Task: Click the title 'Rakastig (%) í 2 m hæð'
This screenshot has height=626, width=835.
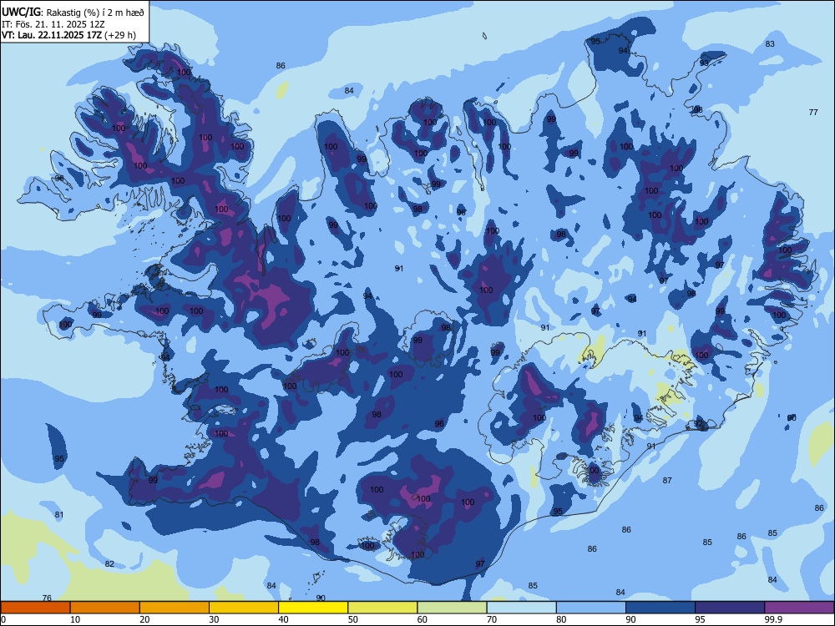Action: [95, 13]
